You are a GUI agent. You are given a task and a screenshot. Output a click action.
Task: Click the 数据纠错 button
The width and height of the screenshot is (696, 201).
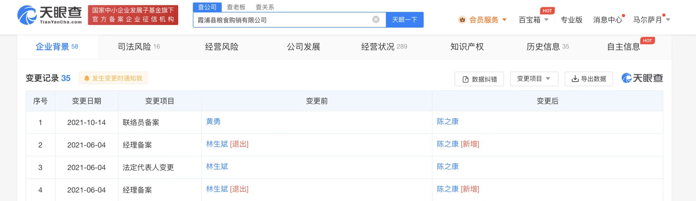479,79
